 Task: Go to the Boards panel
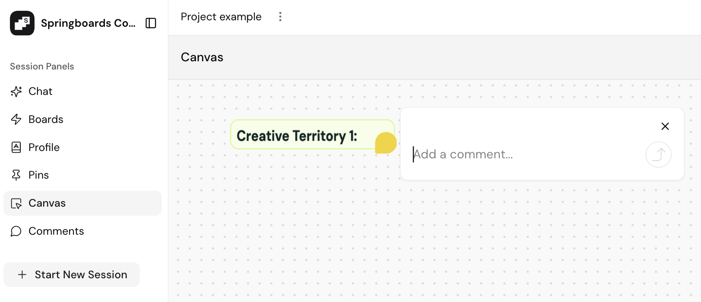pos(46,120)
